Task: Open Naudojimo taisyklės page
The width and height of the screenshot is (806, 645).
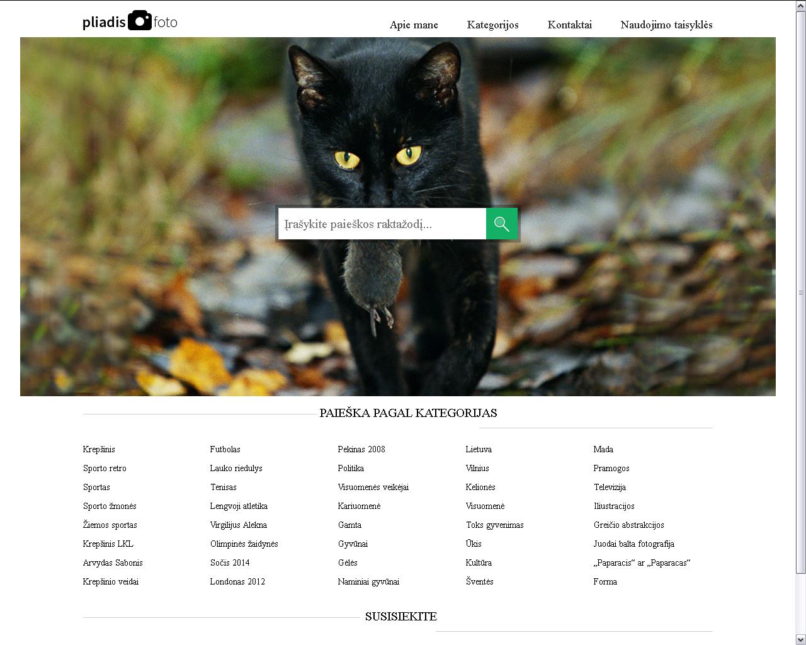Action: [666, 25]
